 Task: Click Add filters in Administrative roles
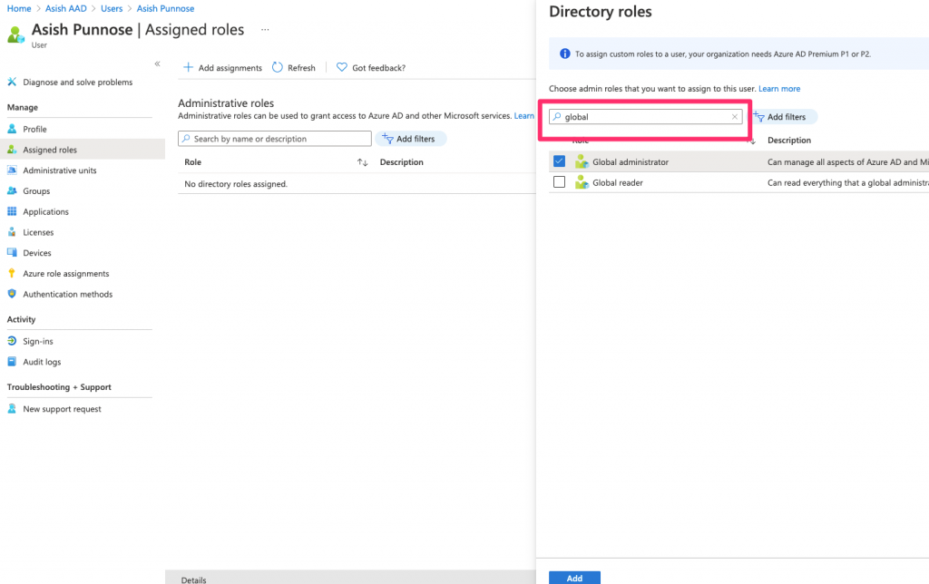(x=410, y=139)
